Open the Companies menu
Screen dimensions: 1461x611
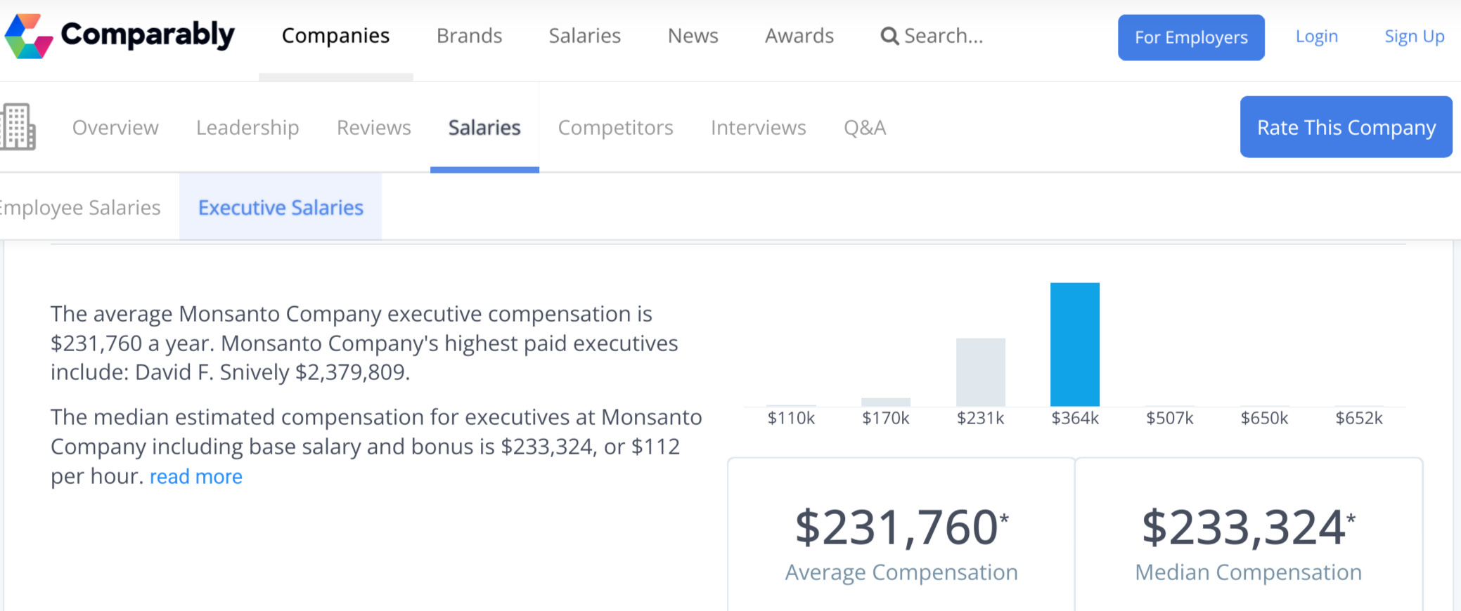pos(335,36)
